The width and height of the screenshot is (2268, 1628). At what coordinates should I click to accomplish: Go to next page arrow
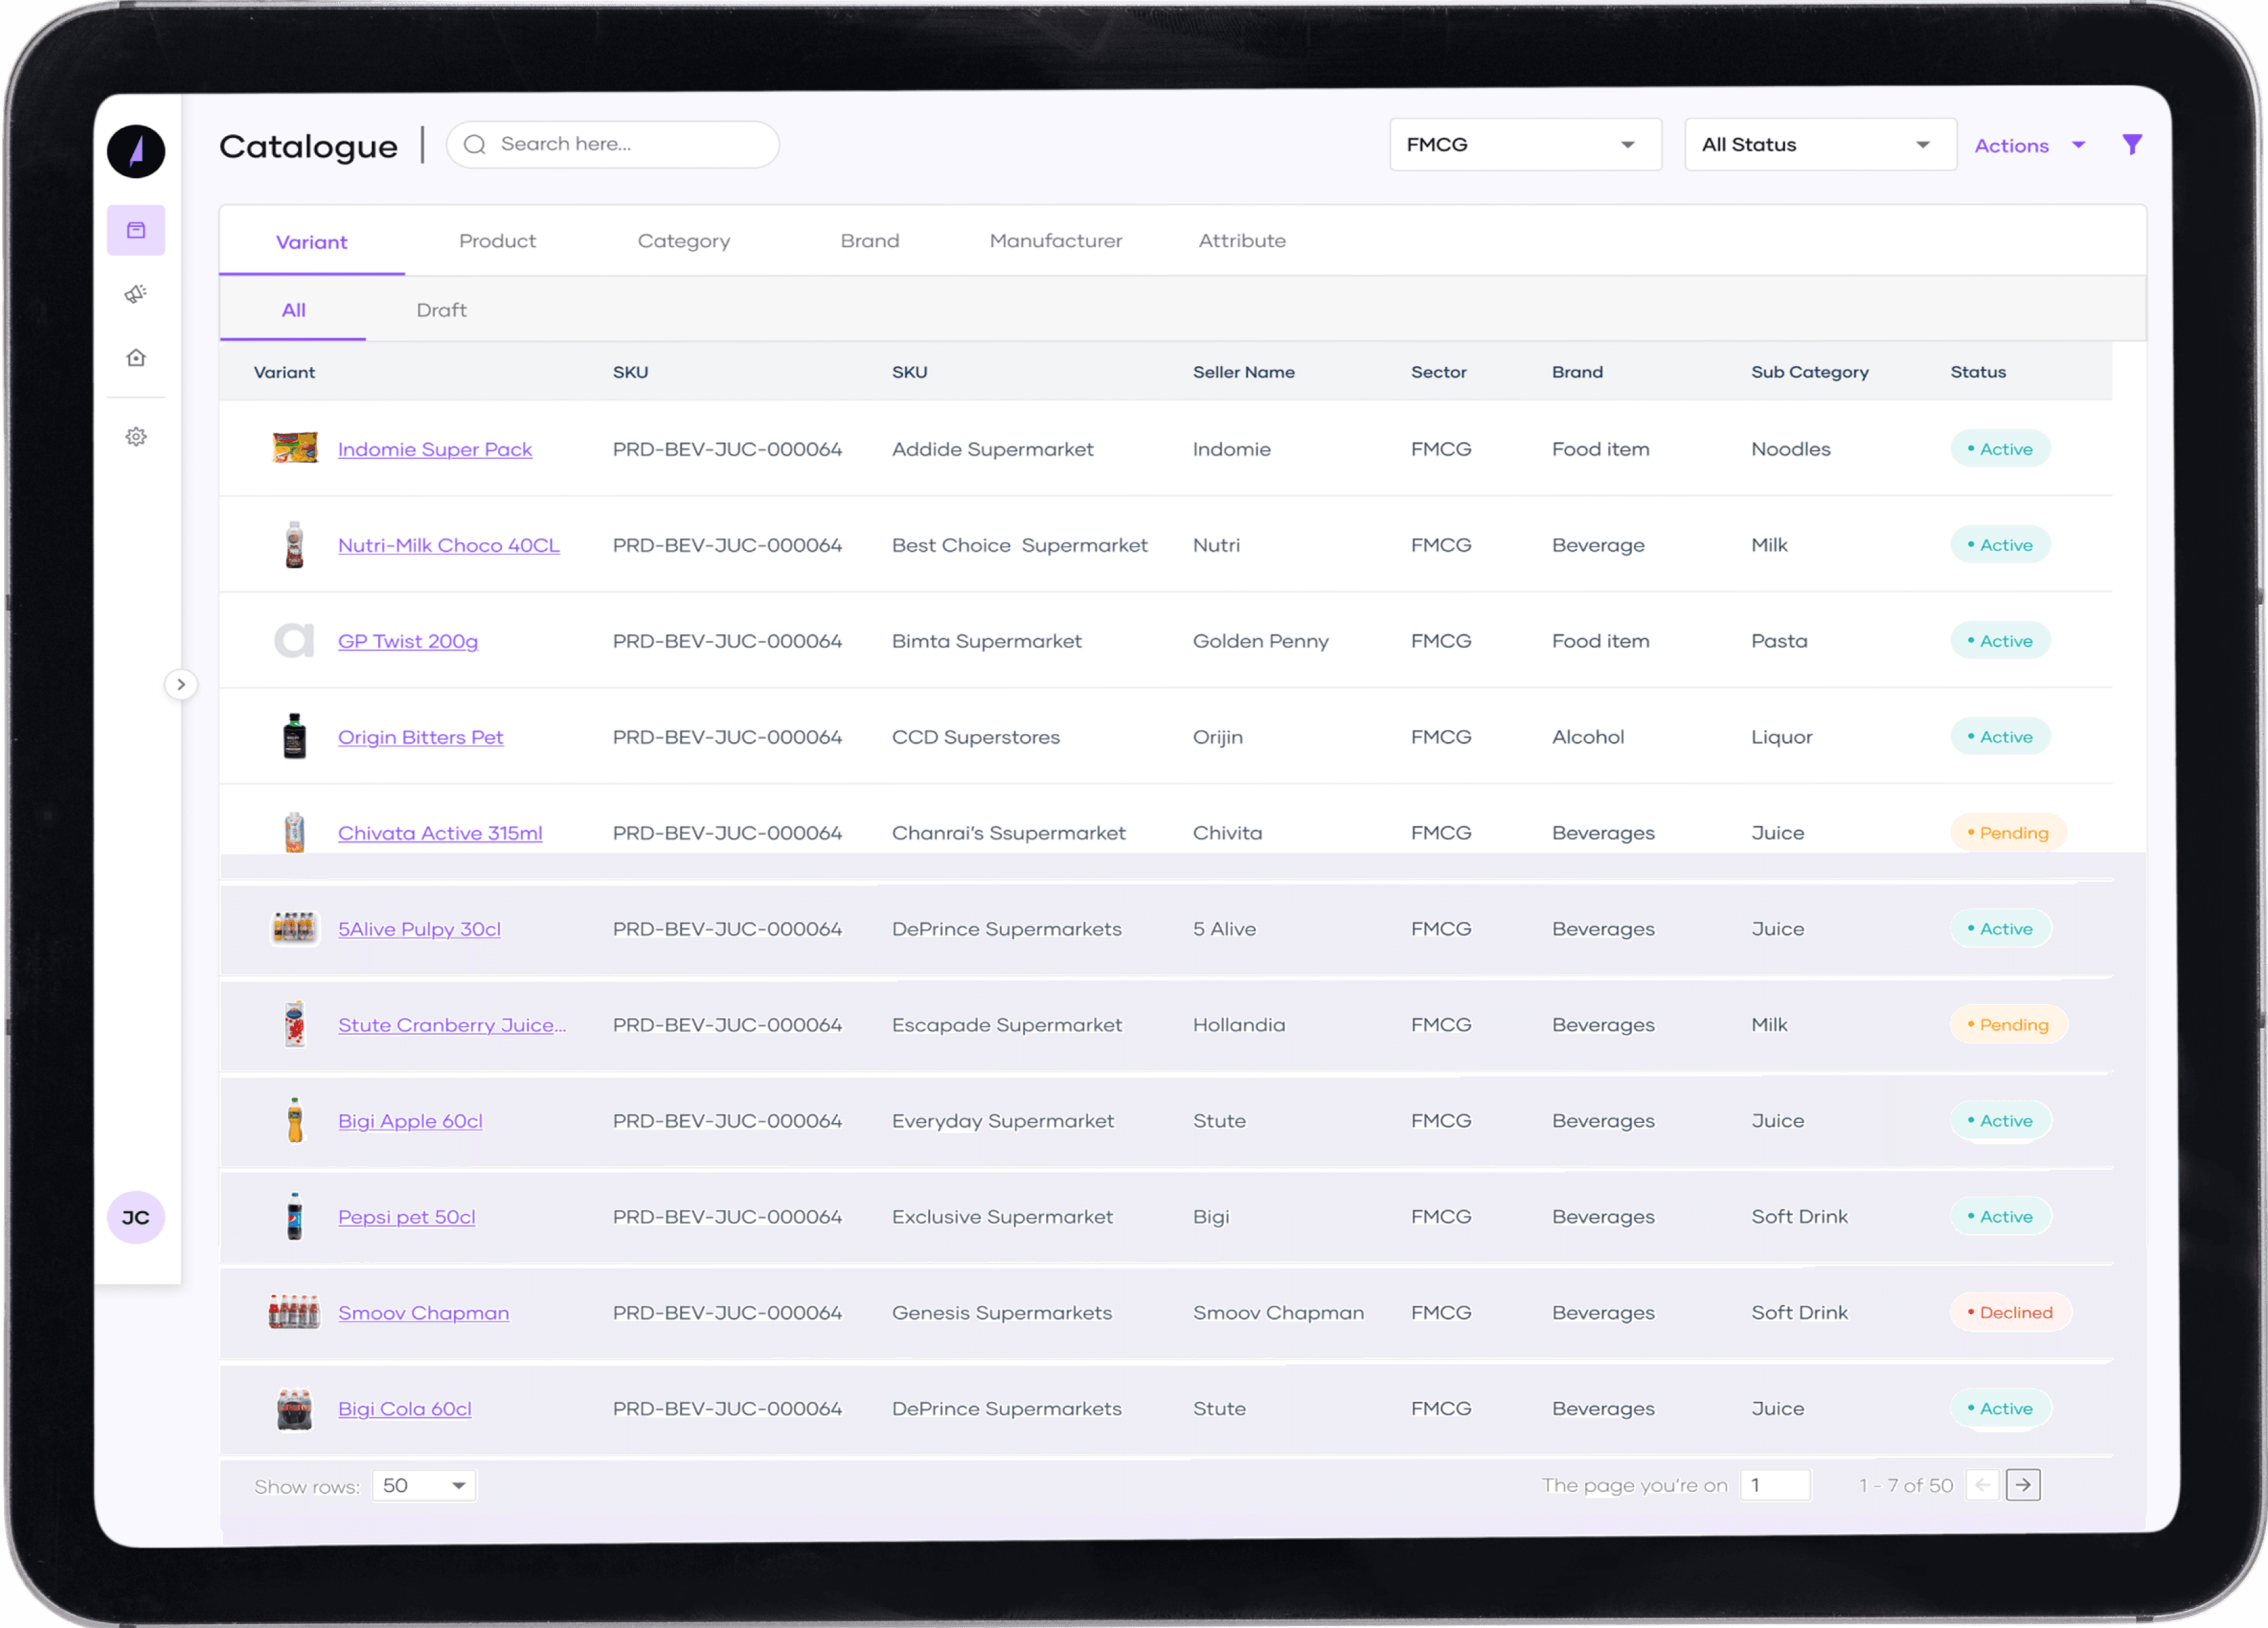coord(2023,1485)
